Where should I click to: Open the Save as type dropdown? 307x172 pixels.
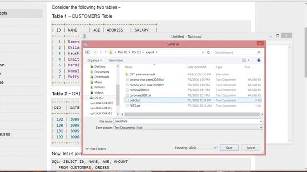click(188, 128)
